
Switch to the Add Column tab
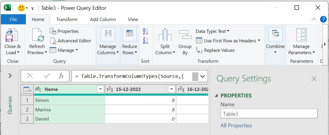(x=103, y=19)
